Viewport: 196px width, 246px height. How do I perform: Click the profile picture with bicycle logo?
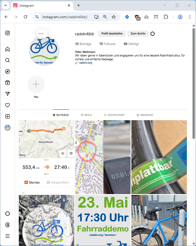[44, 51]
